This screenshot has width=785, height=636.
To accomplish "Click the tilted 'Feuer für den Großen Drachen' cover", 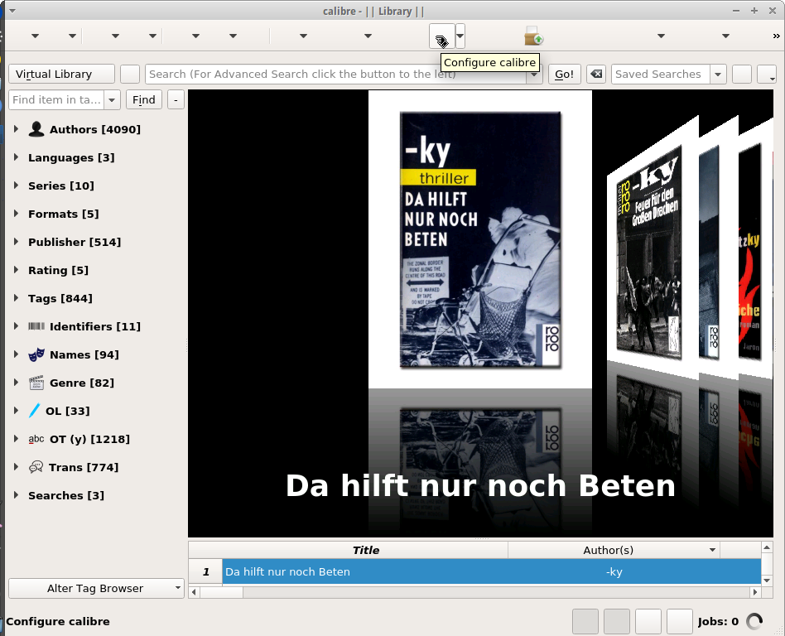I will pyautogui.click(x=648, y=253).
